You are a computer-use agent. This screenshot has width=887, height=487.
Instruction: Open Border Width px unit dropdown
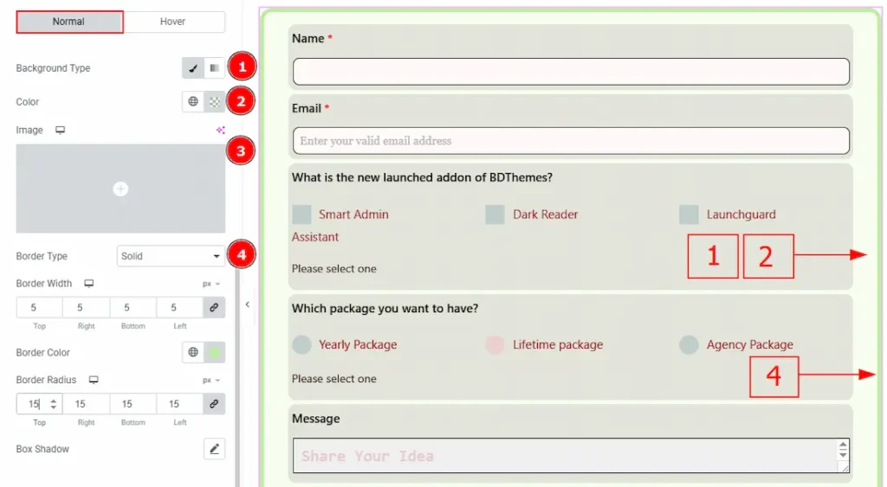click(x=211, y=284)
